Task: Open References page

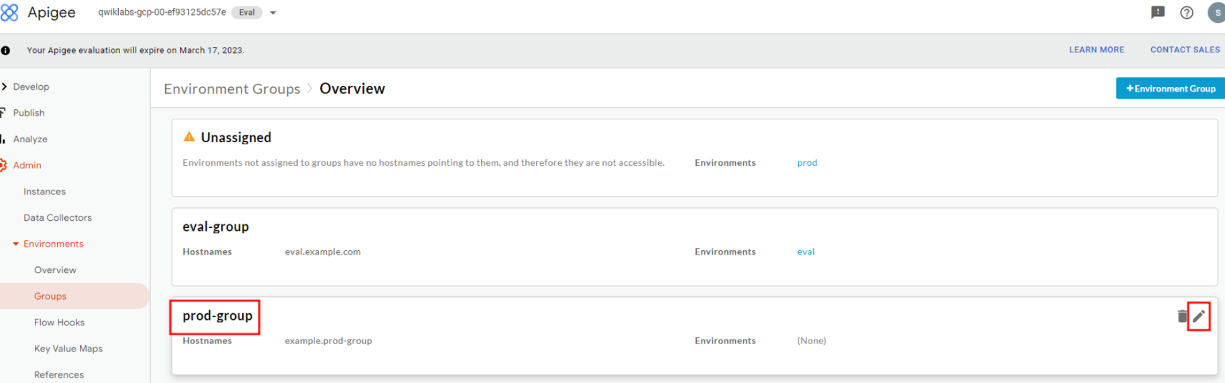Action: click(59, 374)
